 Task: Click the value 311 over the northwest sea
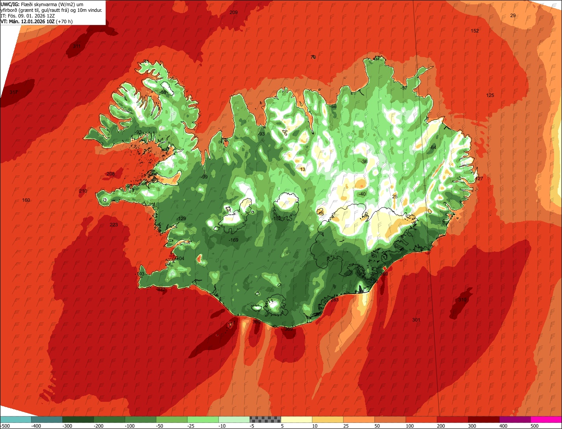click(77, 46)
